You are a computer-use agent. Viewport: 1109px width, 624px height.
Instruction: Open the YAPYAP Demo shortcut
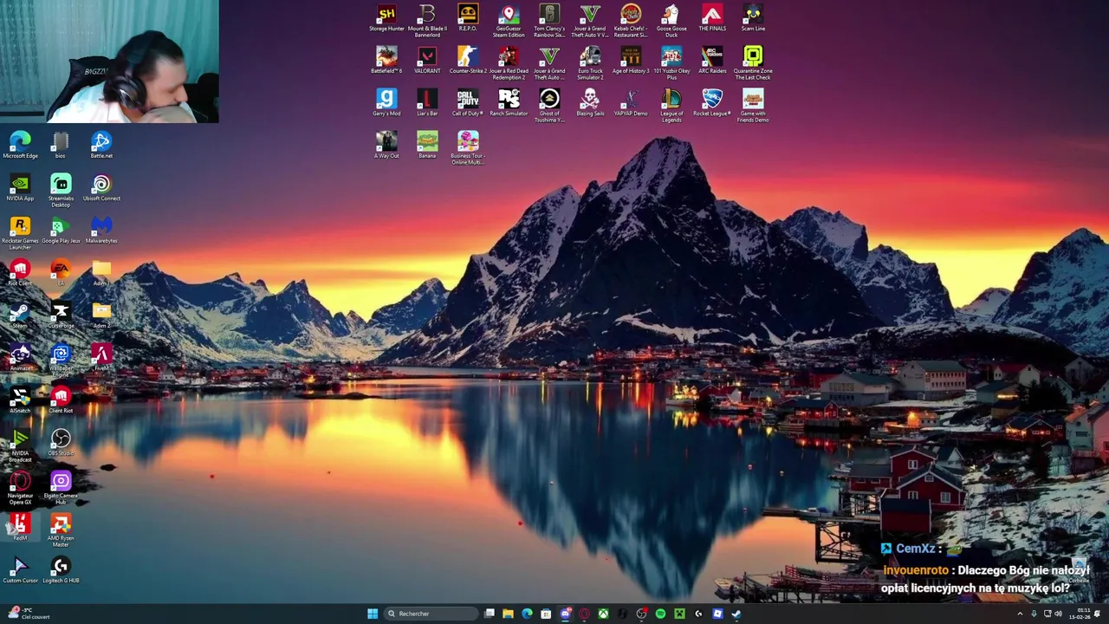click(x=631, y=104)
